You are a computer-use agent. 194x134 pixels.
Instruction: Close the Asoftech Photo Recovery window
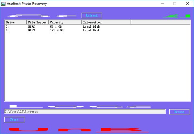pos(188,4)
